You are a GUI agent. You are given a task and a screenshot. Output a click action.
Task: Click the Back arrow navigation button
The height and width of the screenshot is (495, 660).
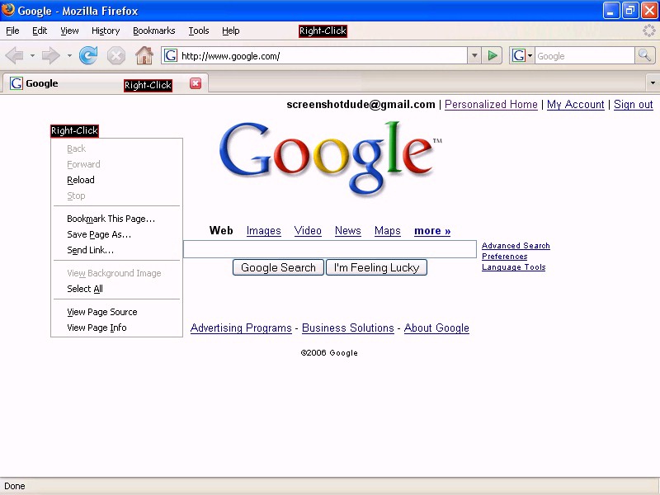[15, 56]
